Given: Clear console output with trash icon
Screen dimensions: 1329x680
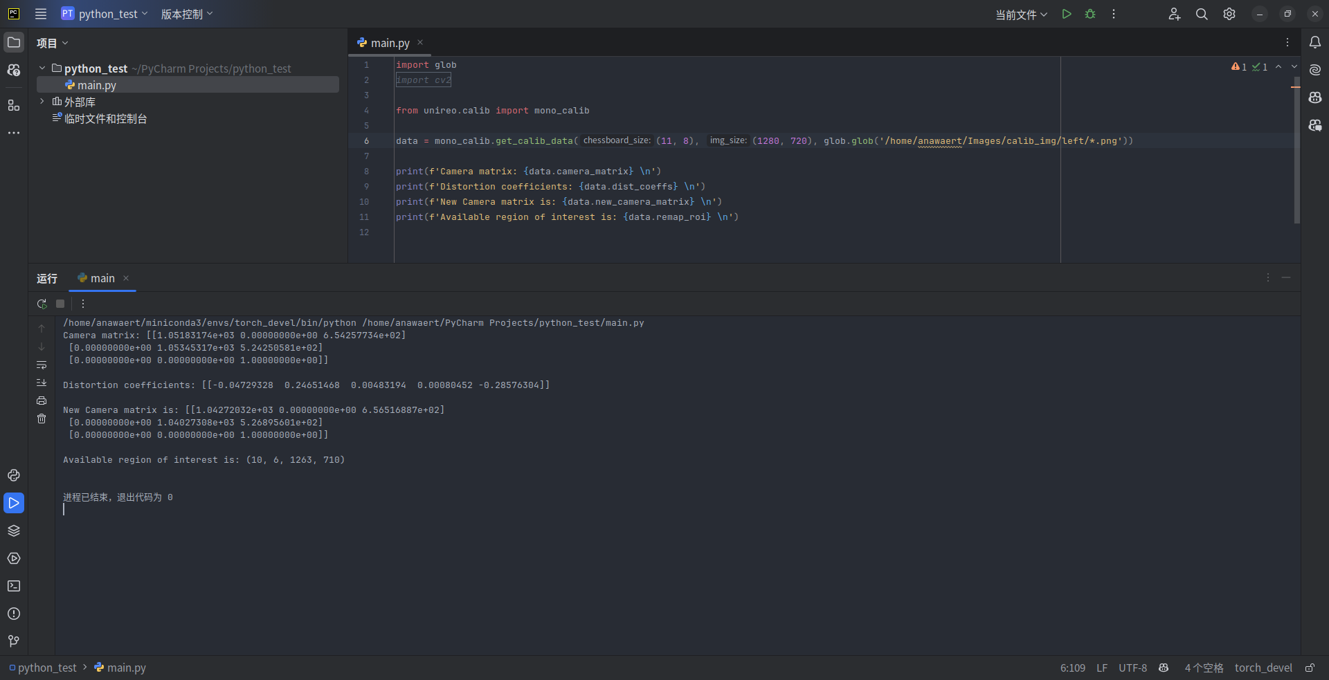Looking at the screenshot, I should (42, 419).
